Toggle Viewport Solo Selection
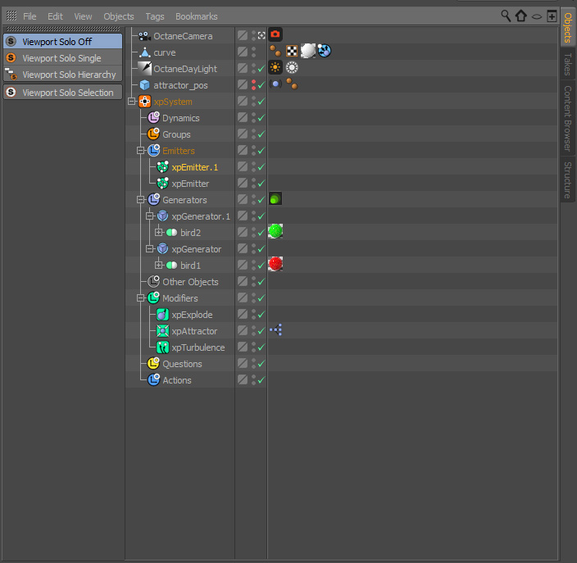 [x=63, y=93]
